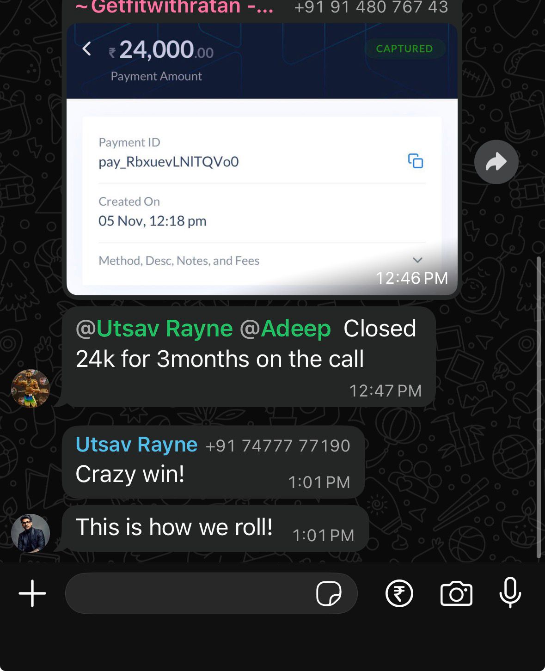545x671 pixels.
Task: Open the bodybuilder profile picture
Action: [x=31, y=389]
